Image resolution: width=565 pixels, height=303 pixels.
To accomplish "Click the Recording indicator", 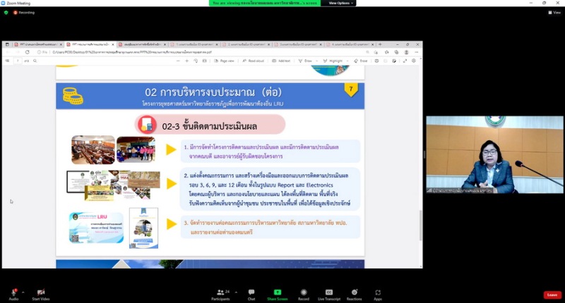I will click(x=23, y=12).
